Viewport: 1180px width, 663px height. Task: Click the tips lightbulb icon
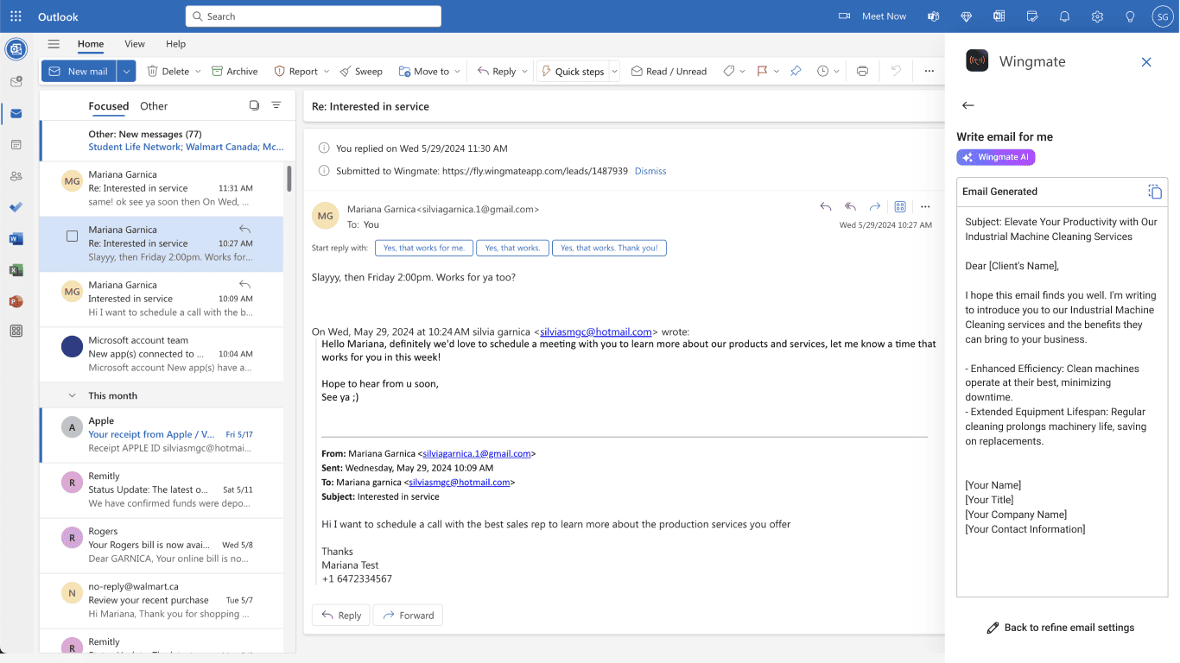(x=1130, y=16)
